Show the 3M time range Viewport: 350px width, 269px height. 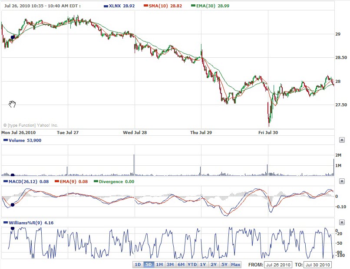click(170, 265)
